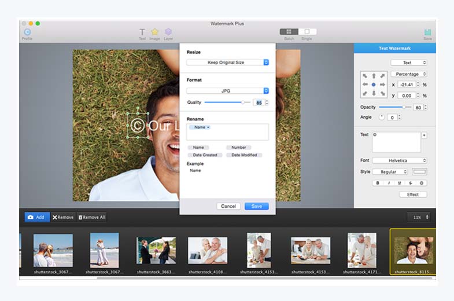Select the Image watermark tool
The width and height of the screenshot is (454, 301).
[155, 32]
